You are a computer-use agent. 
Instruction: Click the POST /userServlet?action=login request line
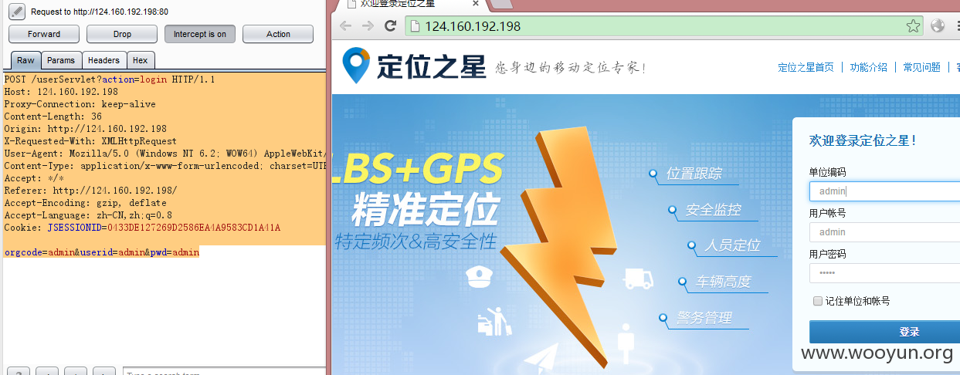tap(110, 79)
